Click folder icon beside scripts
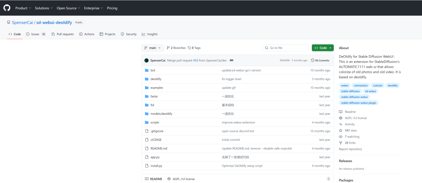 click(147, 122)
